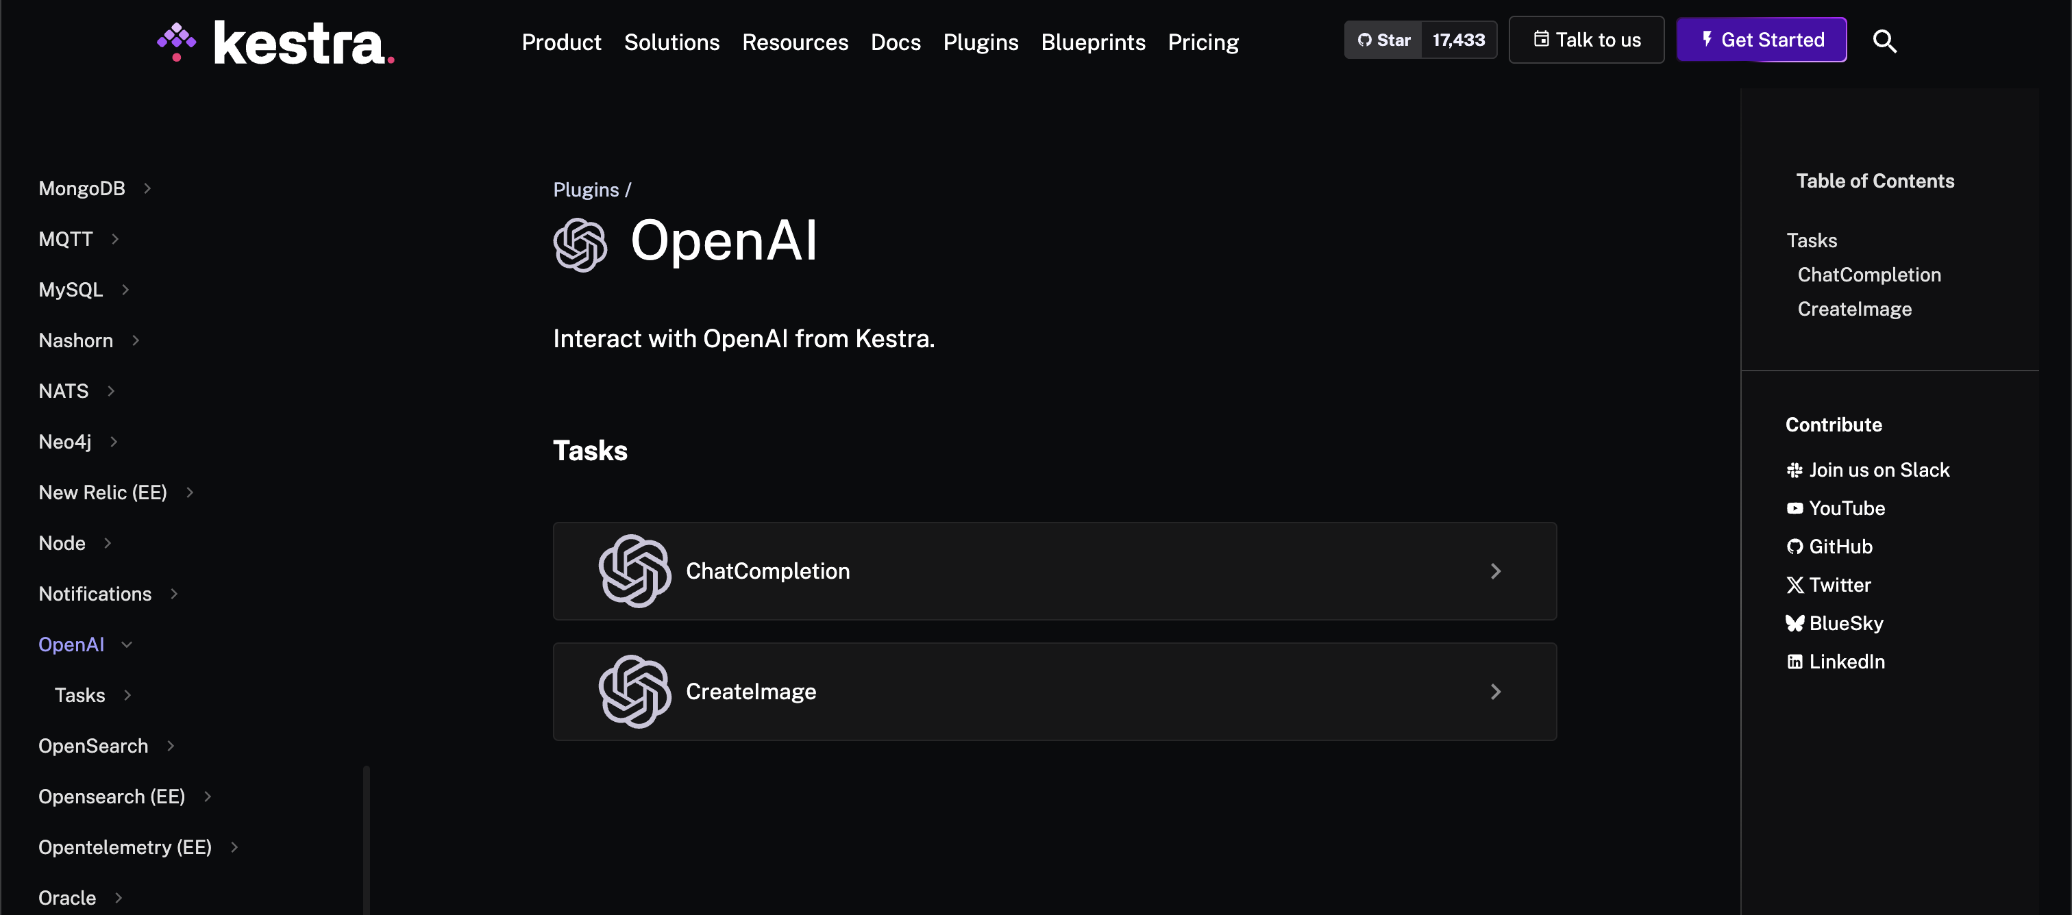This screenshot has width=2072, height=915.
Task: Jump to ChatCompletion in Table of Contents
Action: [1869, 274]
